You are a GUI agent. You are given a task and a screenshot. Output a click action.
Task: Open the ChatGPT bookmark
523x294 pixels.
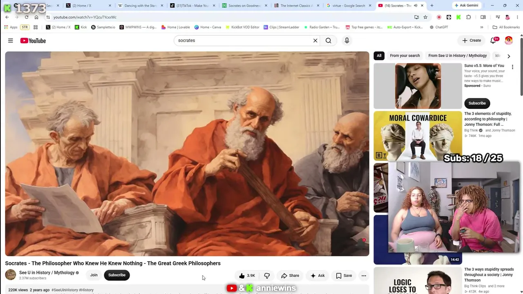pos(439,27)
